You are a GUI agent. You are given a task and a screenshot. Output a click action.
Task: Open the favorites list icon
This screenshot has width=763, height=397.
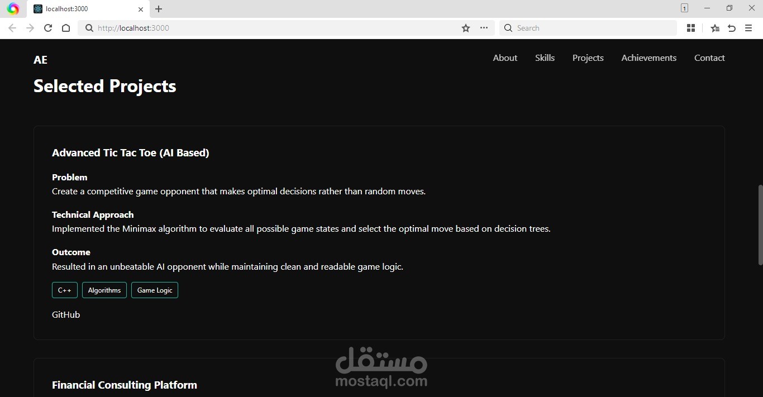(715, 28)
